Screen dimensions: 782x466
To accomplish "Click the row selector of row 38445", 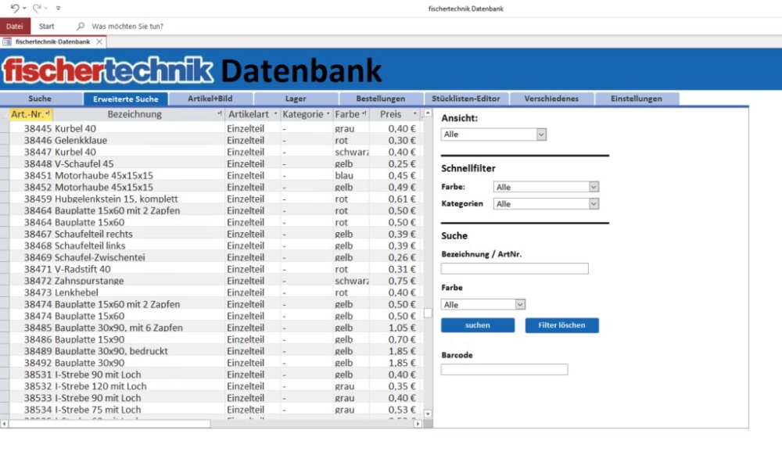I will coord(5,128).
